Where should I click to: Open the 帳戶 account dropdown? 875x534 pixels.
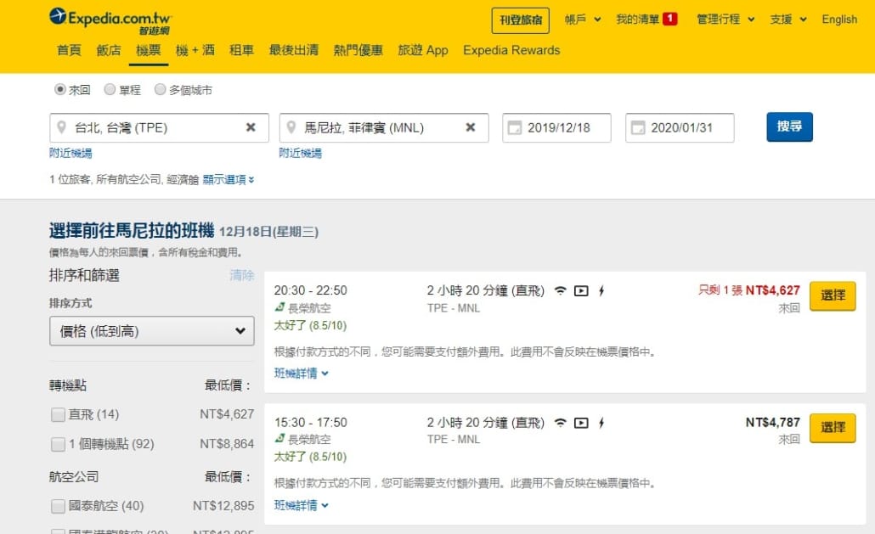click(583, 20)
